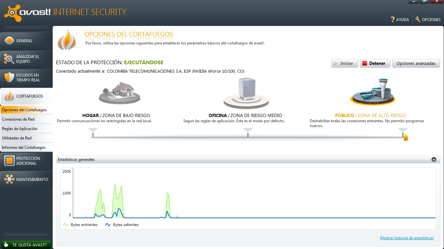The image size is (444, 249).
Task: Click the play arrow on Iniciar
Action: pyautogui.click(x=336, y=63)
